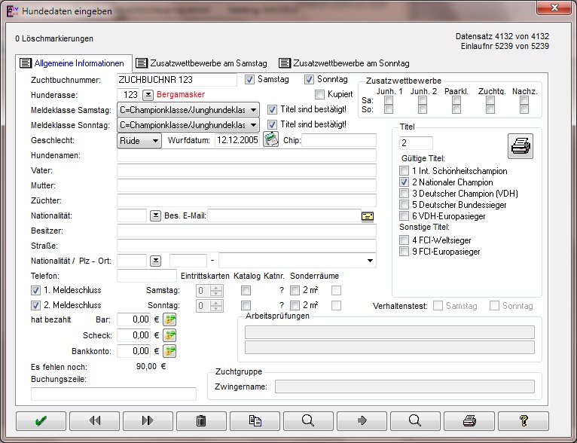
Task: Increase Sonntag Eintrittskarten with the stepper
Action: (x=216, y=303)
